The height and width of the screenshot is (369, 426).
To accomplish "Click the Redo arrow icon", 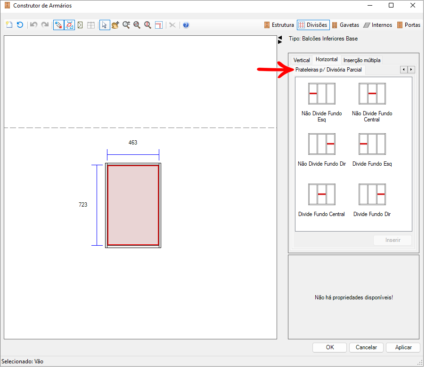I will [45, 25].
